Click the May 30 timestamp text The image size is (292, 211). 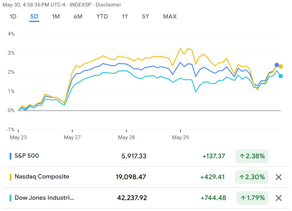tap(34, 5)
